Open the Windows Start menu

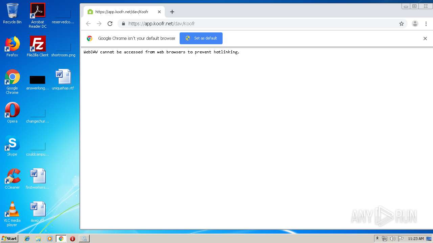point(9,239)
